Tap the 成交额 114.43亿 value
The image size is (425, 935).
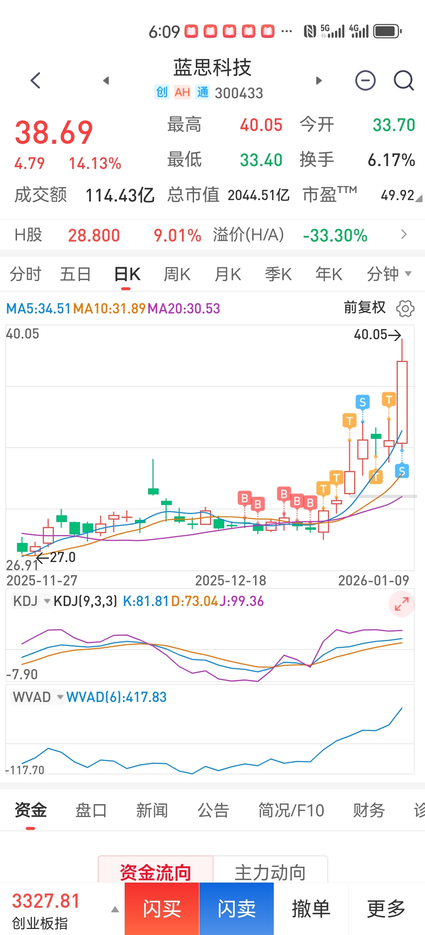coord(120,195)
